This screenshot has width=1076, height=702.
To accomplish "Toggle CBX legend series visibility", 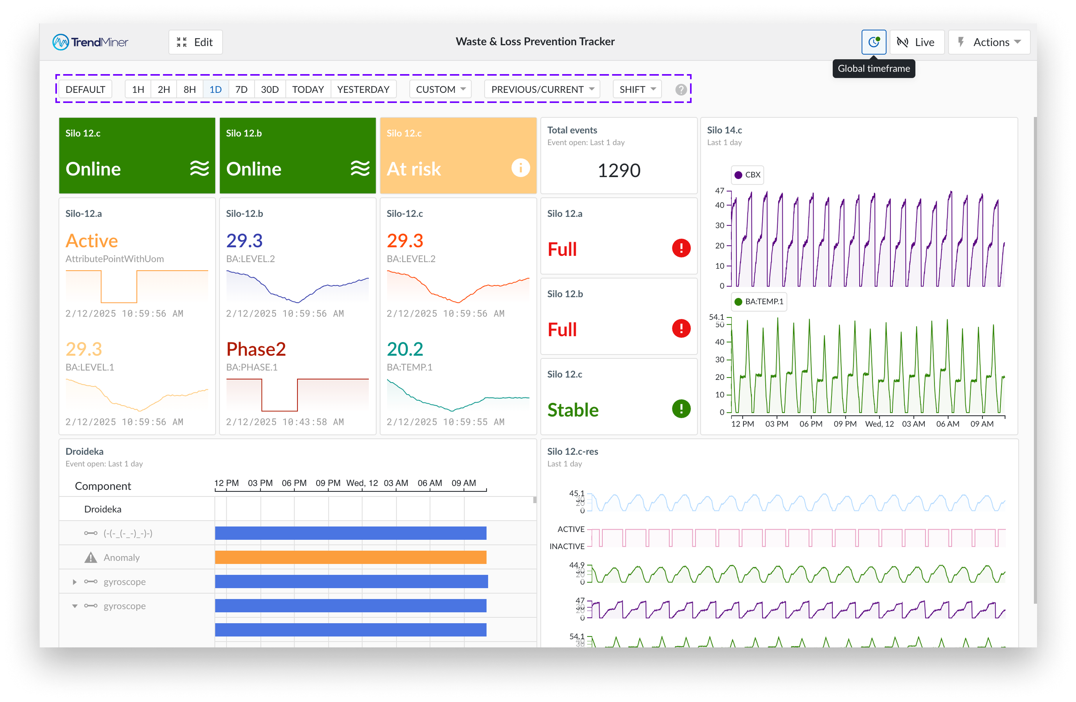I will (x=747, y=175).
